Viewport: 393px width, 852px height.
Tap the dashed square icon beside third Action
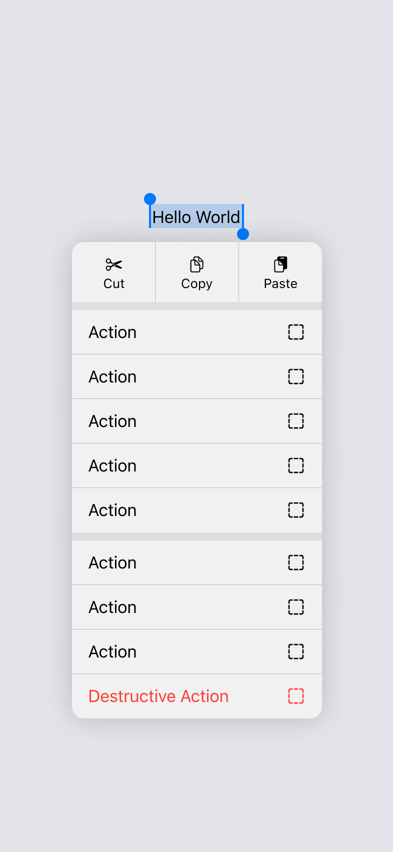(x=296, y=421)
